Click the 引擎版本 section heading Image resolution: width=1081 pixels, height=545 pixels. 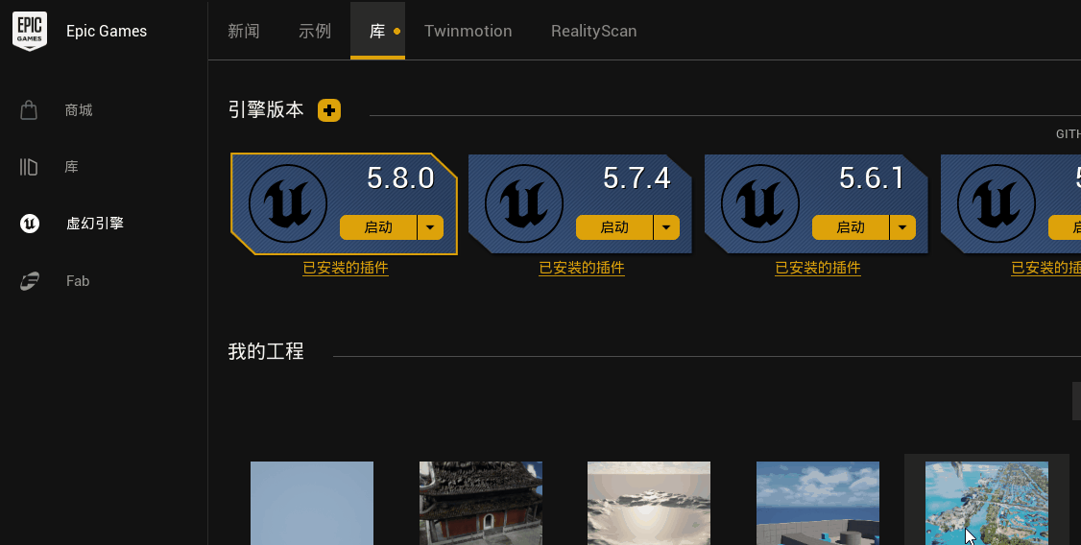point(266,110)
